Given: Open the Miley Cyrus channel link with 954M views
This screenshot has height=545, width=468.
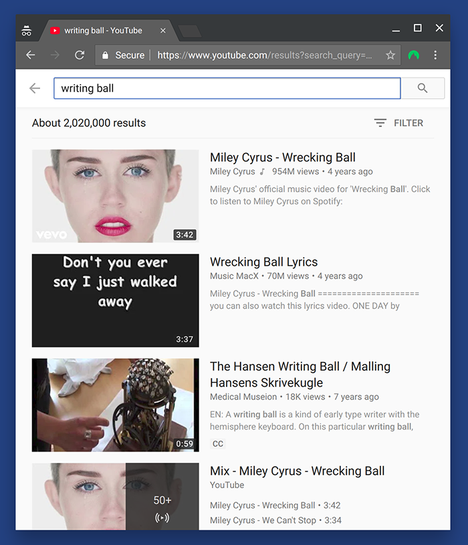Looking at the screenshot, I should [x=233, y=172].
